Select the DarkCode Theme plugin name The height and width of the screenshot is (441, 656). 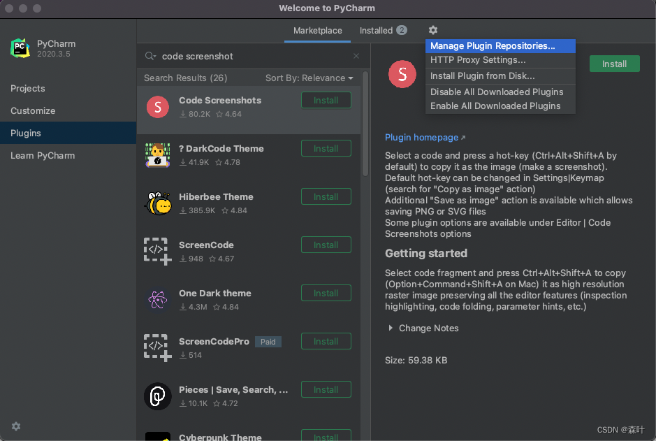221,149
